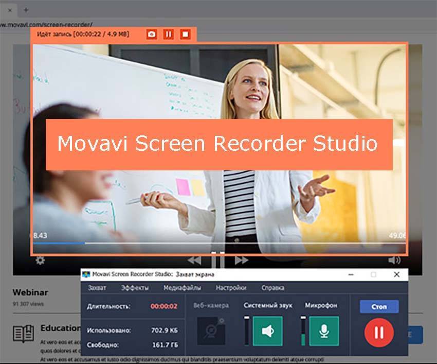Click the Education book icon

(x=24, y=333)
